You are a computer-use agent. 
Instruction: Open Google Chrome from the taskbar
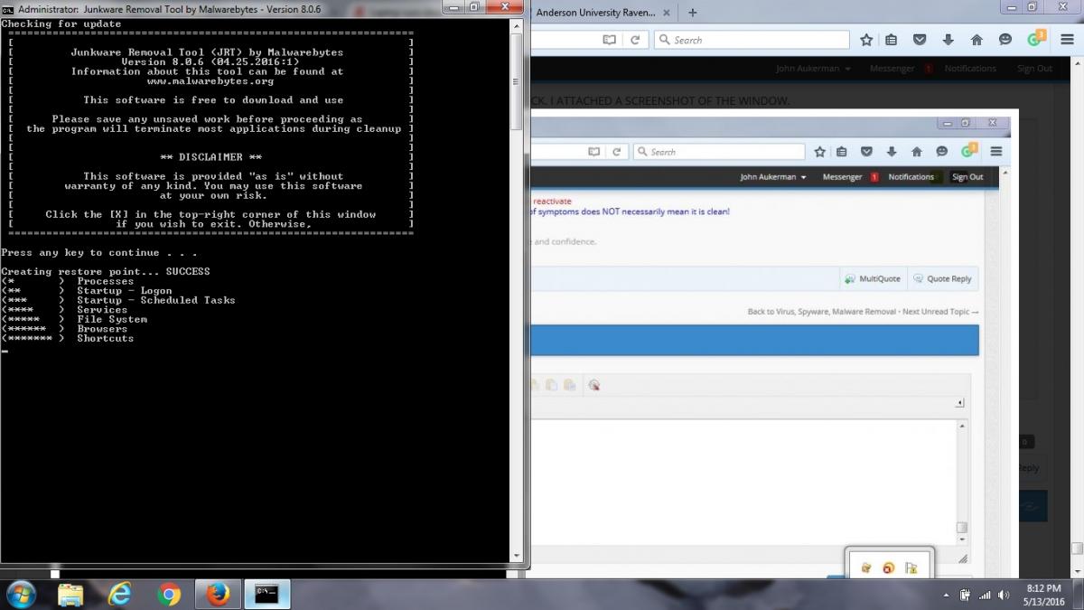[168, 594]
